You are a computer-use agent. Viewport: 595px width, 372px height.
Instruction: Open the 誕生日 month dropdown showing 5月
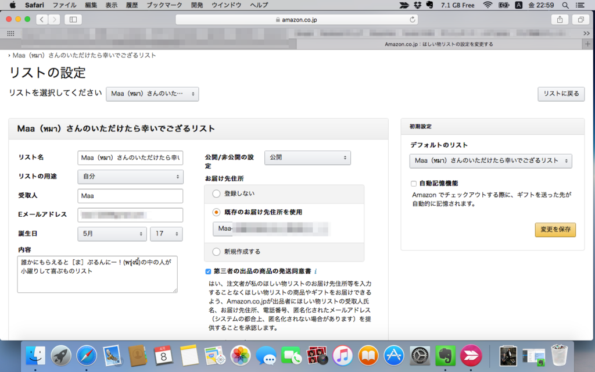[x=112, y=234]
